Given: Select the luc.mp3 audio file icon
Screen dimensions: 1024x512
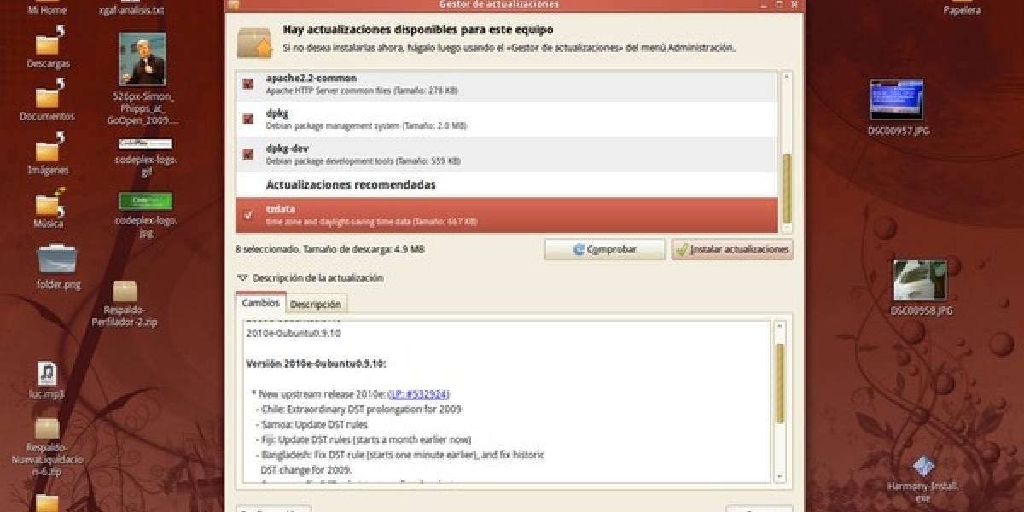Looking at the screenshot, I should 47,375.
